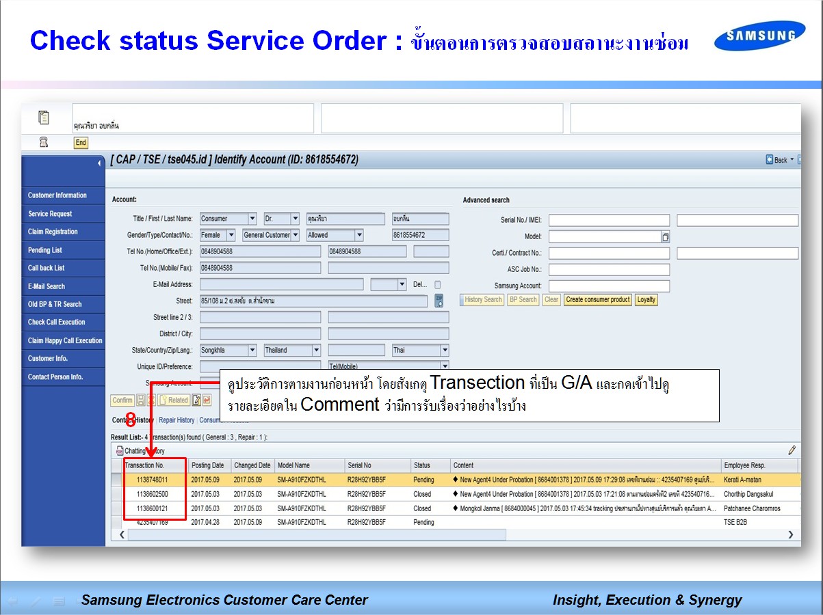This screenshot has width=823, height=615.
Task: Click the red arrow icon after the edit icon
Action: point(207,400)
